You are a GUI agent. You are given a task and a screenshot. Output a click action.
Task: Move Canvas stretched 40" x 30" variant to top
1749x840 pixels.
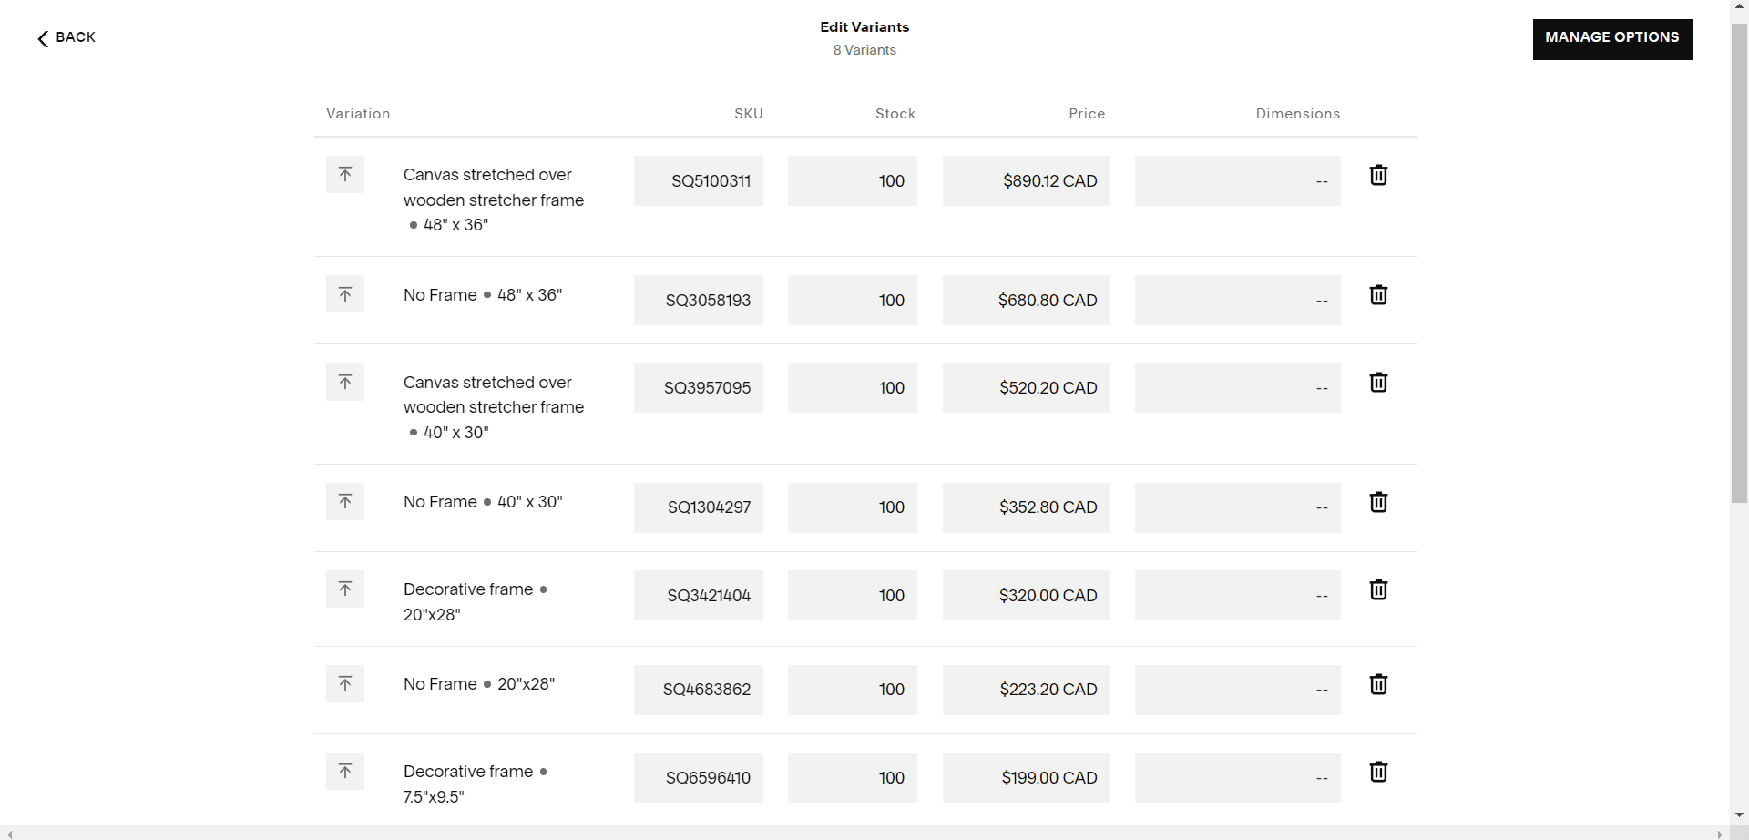pos(345,382)
